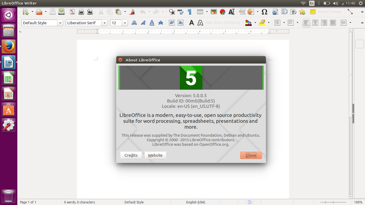The width and height of the screenshot is (365, 205).
Task: Toggle Strikethrough formatting
Action: coord(161,23)
